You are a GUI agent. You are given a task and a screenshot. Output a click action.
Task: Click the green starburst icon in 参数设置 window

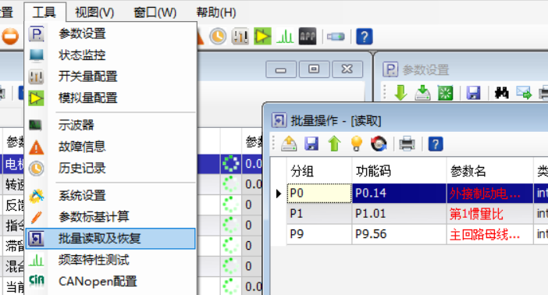click(x=445, y=93)
